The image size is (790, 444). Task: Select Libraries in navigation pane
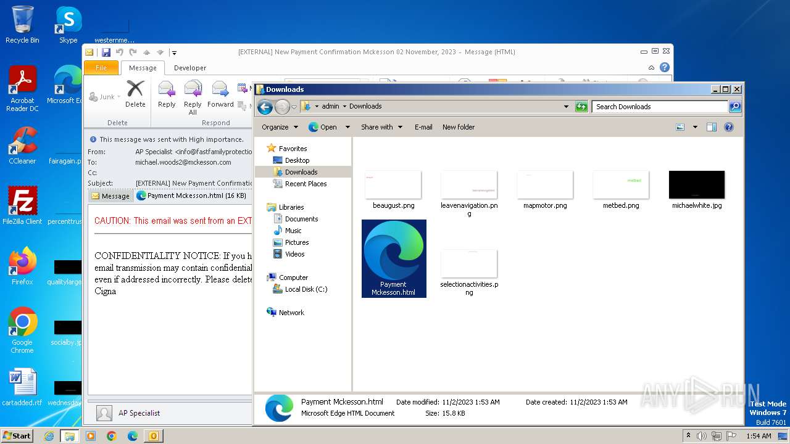click(291, 207)
